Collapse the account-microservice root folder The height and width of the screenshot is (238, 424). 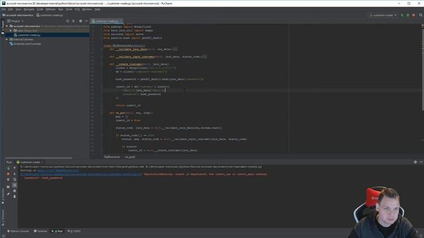click(x=7, y=26)
